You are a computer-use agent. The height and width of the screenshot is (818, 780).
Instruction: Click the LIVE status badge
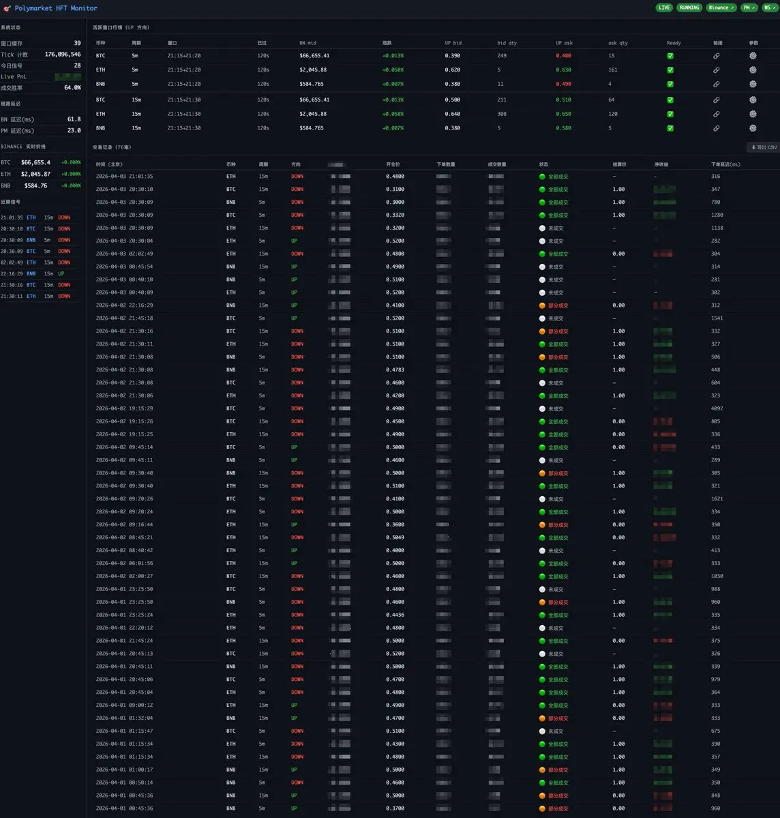664,7
